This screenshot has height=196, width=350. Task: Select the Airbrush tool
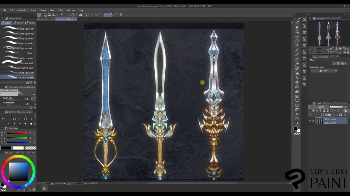297,73
